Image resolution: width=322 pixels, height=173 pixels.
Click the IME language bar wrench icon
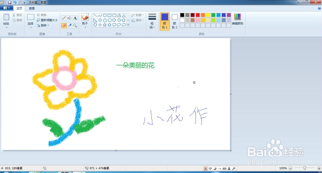234,168
